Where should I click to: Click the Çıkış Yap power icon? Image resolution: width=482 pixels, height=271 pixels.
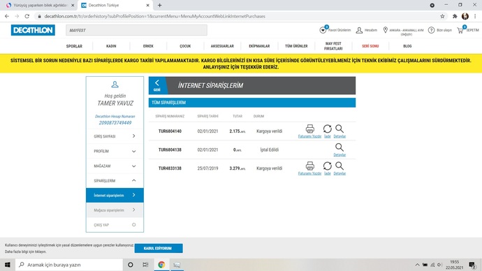[133, 225]
